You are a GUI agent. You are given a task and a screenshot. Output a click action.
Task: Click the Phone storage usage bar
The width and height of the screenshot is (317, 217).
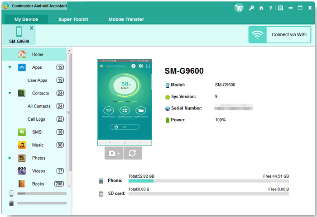[x=208, y=181]
